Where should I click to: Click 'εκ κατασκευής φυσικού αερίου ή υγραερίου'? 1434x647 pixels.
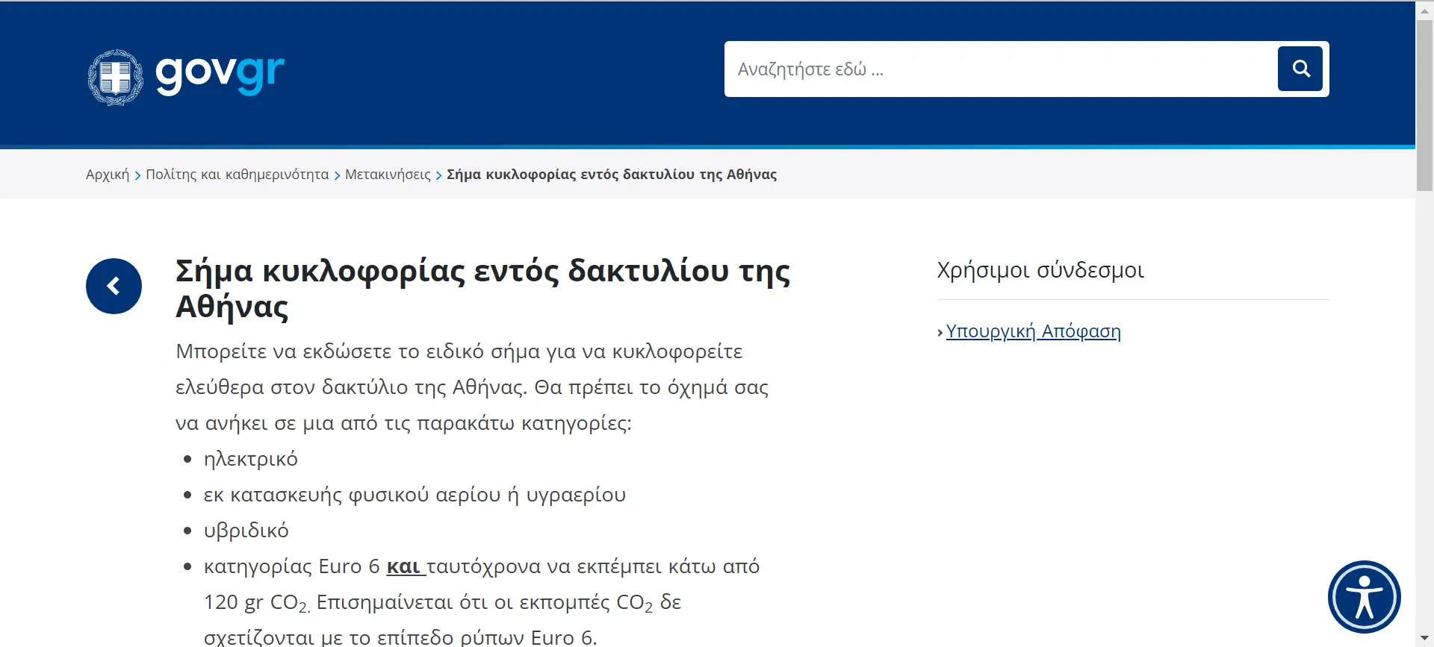pos(415,495)
